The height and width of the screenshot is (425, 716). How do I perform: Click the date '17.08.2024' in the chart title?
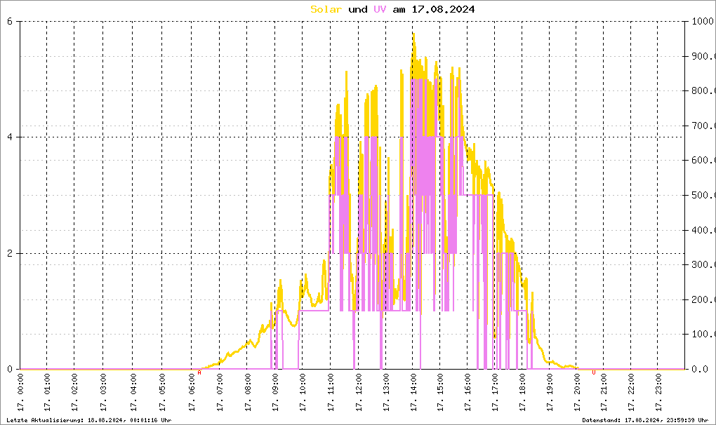pyautogui.click(x=443, y=9)
